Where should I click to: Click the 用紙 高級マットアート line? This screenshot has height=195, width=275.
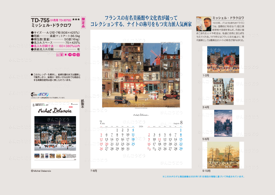(55, 36)
